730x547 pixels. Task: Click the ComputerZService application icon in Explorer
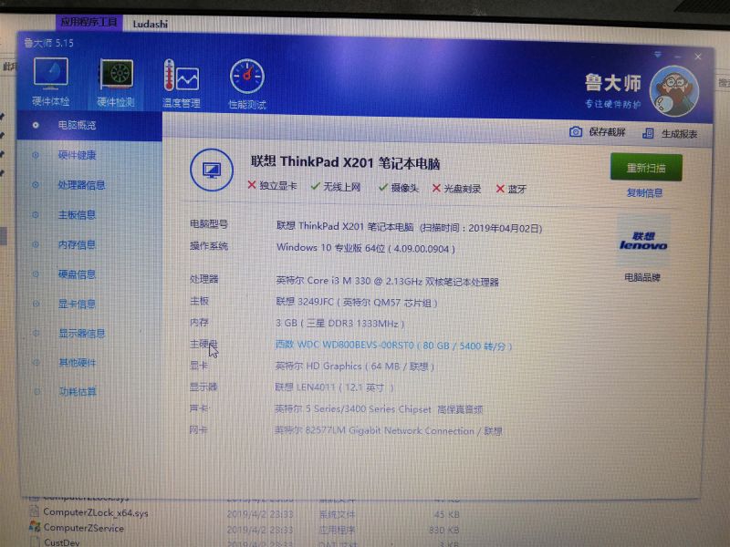pyautogui.click(x=35, y=527)
